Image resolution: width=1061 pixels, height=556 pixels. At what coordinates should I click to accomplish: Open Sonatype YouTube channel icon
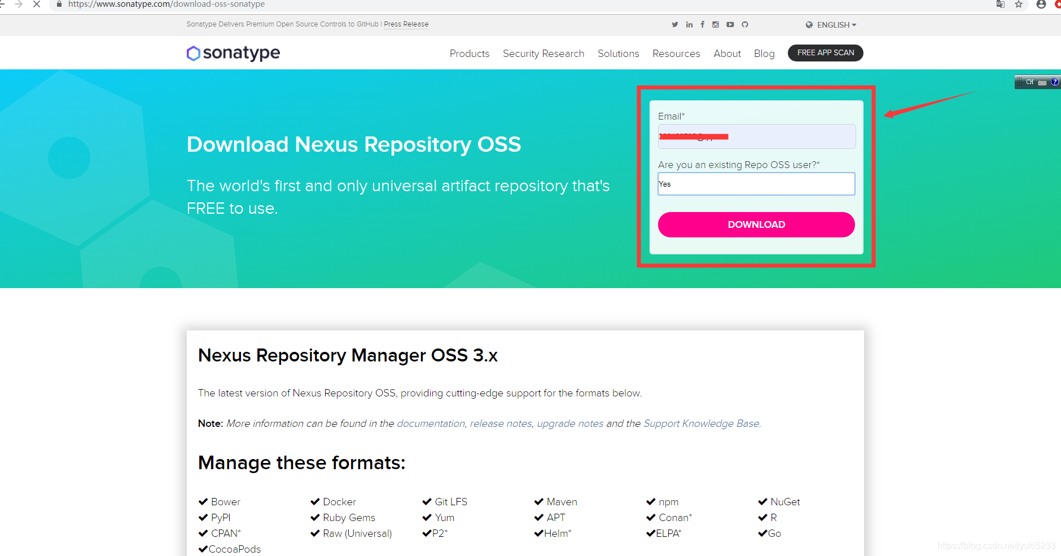(730, 24)
